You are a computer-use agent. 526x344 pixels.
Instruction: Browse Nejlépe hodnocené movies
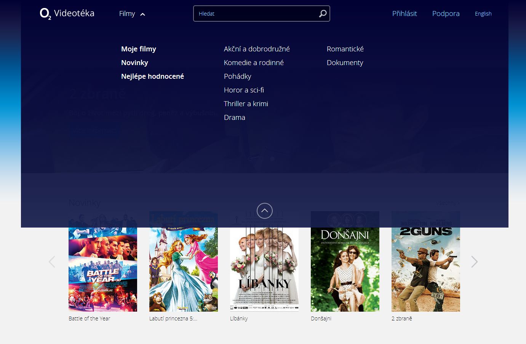point(152,76)
